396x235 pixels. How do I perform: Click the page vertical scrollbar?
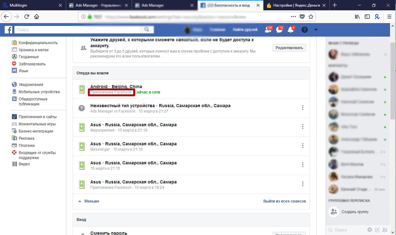coord(393,81)
